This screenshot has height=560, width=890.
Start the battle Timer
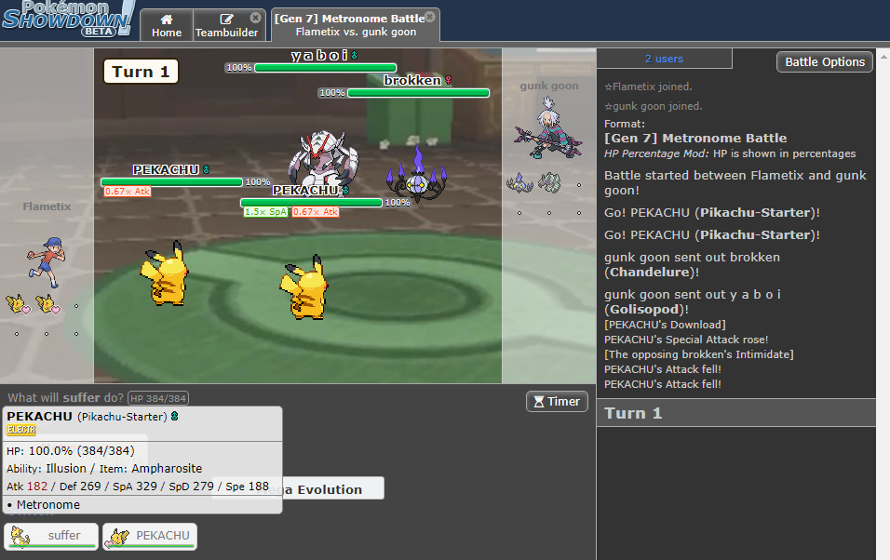pyautogui.click(x=557, y=402)
